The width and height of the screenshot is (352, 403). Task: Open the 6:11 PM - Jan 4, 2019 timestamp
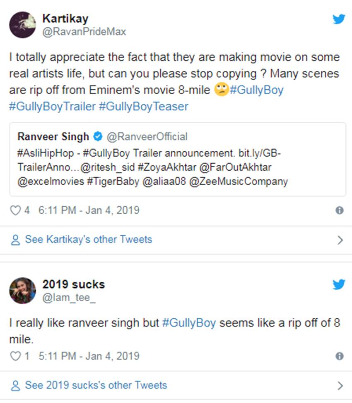click(x=89, y=210)
